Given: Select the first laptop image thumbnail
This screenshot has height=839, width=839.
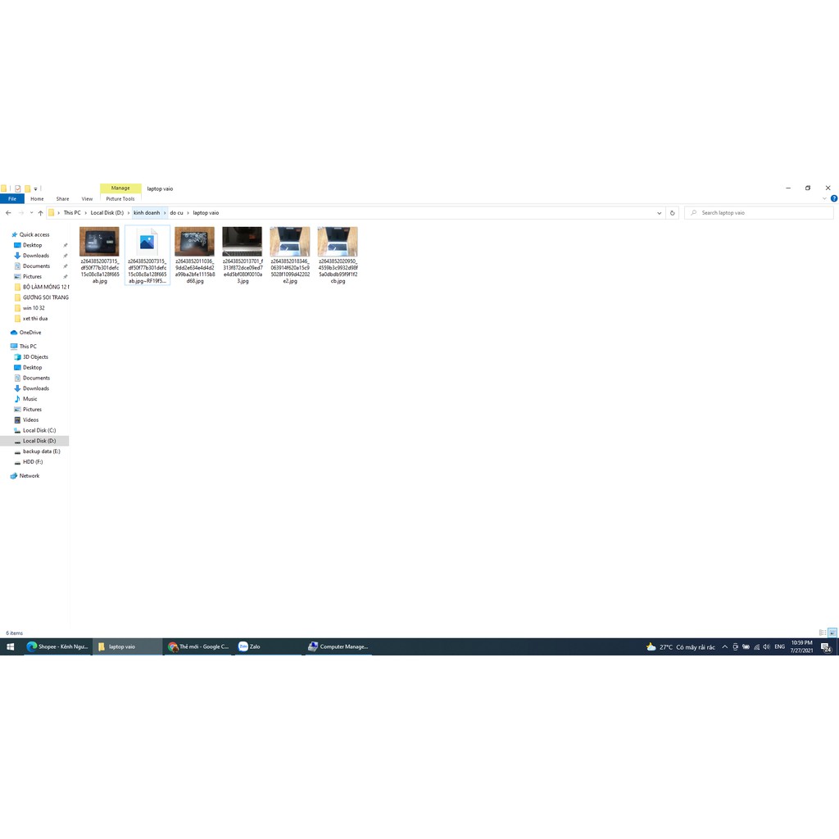Looking at the screenshot, I should (99, 243).
